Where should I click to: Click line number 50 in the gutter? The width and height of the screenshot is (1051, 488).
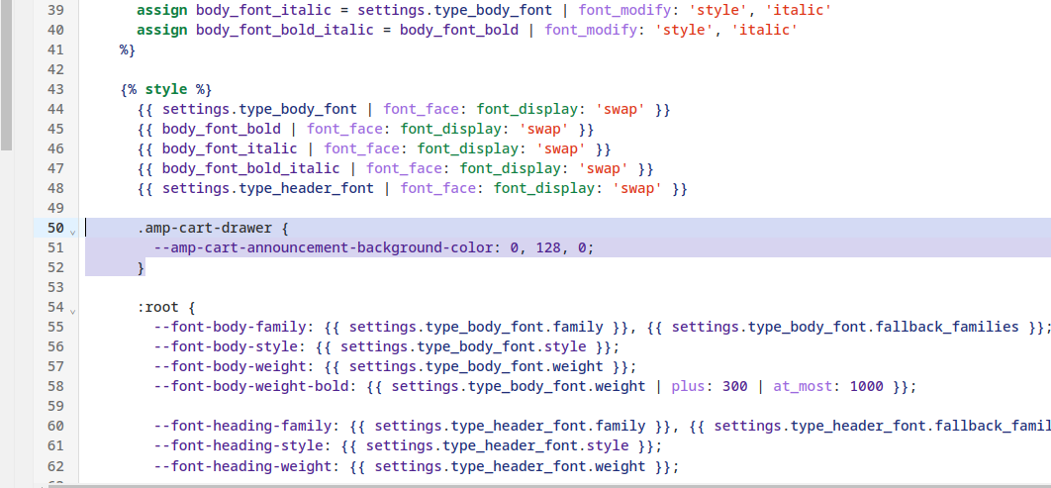pyautogui.click(x=55, y=228)
